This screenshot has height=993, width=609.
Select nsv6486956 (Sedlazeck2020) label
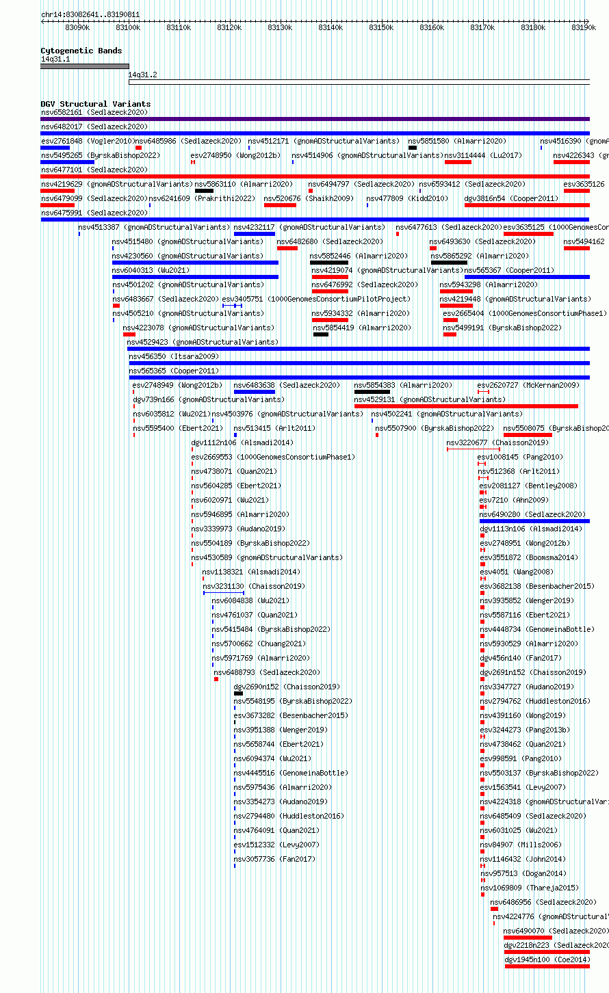coord(544,902)
